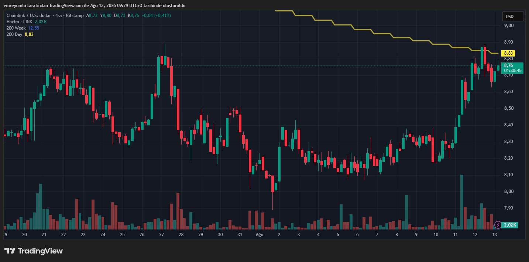Viewport: 529px width, 262px height.
Task: Click date 29 on the time axis
Action: coord(201,235)
